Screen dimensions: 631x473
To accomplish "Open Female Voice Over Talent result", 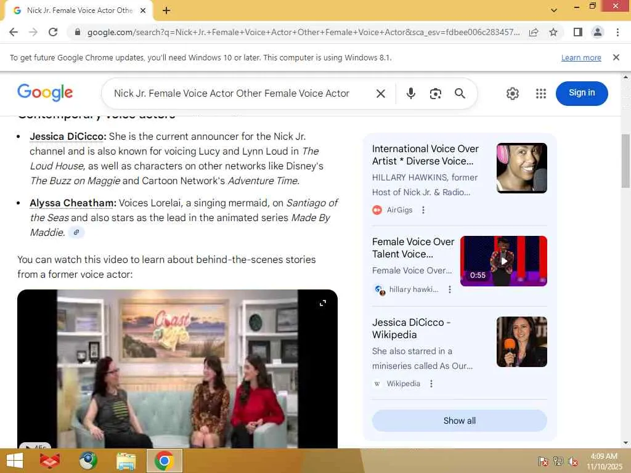I will tap(413, 248).
